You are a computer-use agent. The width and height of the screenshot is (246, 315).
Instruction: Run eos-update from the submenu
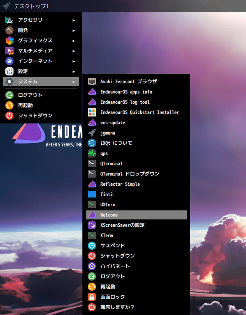coord(136,123)
